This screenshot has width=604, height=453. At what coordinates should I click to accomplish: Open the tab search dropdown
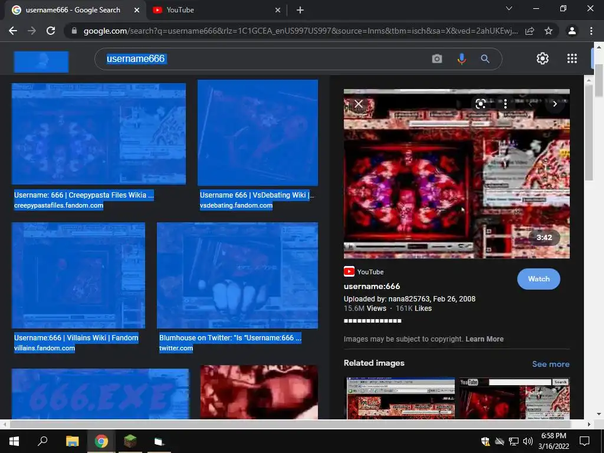point(509,8)
